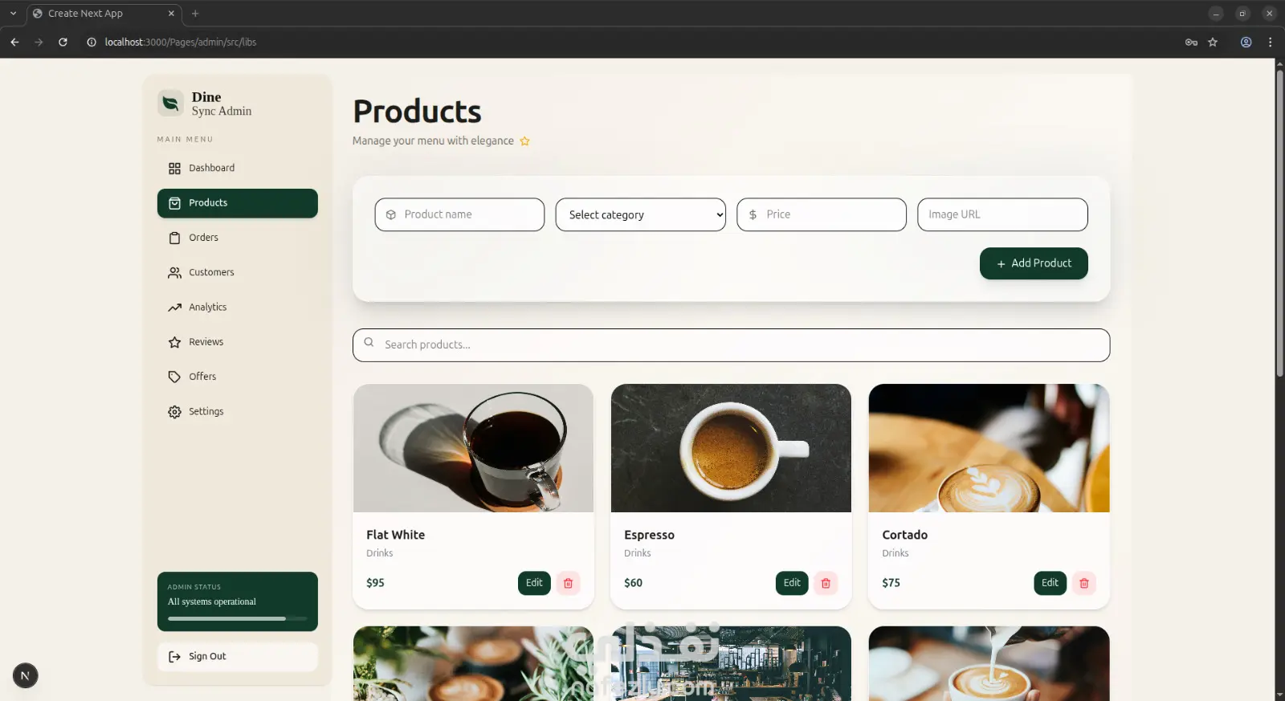Click the admin status progress bar
Viewport: 1285px width, 701px height.
(x=237, y=618)
